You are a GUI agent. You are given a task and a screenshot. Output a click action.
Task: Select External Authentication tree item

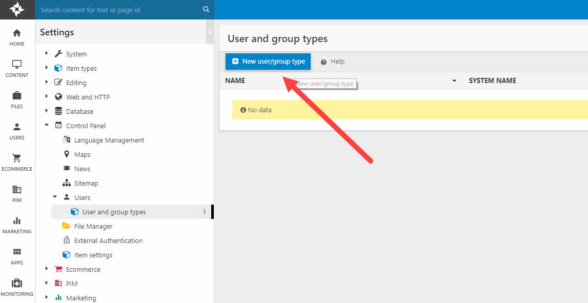pos(108,240)
